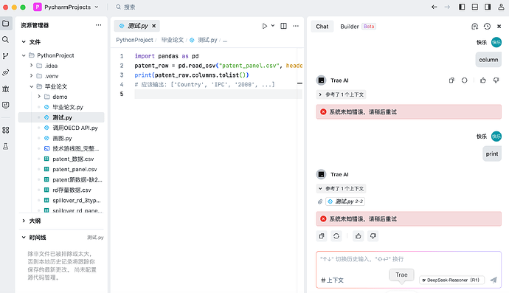Image resolution: width=509 pixels, height=293 pixels.
Task: Expand the .idea folder
Action: tap(32, 66)
